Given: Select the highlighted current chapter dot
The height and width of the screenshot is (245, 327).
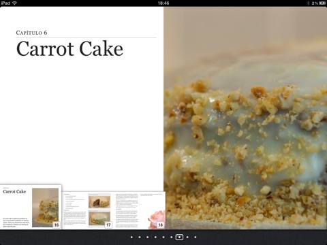Looking at the screenshot, I should pyautogui.click(x=179, y=237).
